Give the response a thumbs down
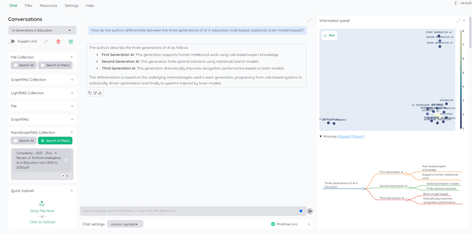 click(x=95, y=93)
